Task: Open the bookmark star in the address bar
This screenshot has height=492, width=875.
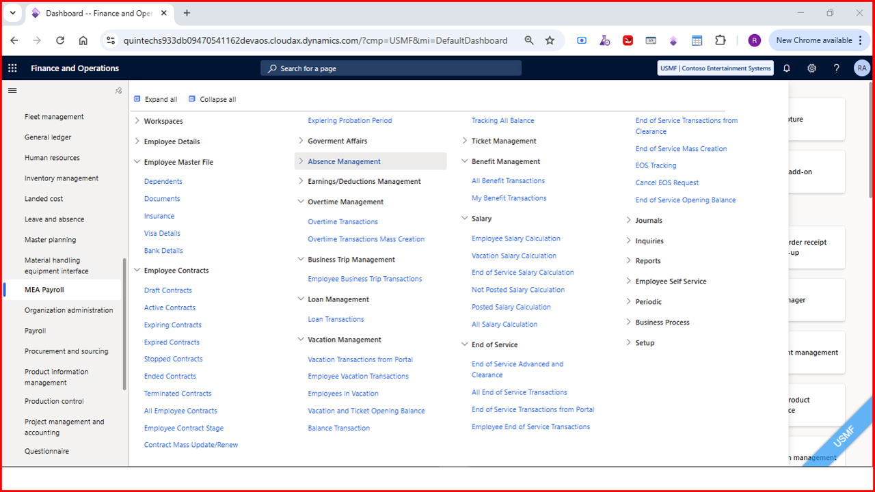Action: (x=550, y=40)
